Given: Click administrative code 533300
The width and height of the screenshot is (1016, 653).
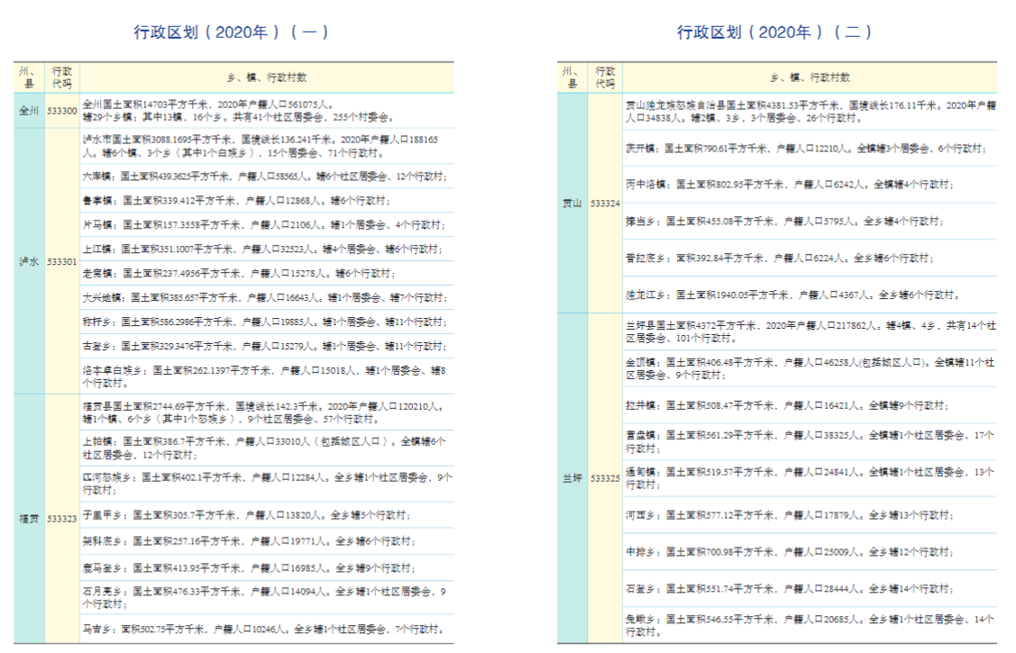Looking at the screenshot, I should click(x=62, y=110).
